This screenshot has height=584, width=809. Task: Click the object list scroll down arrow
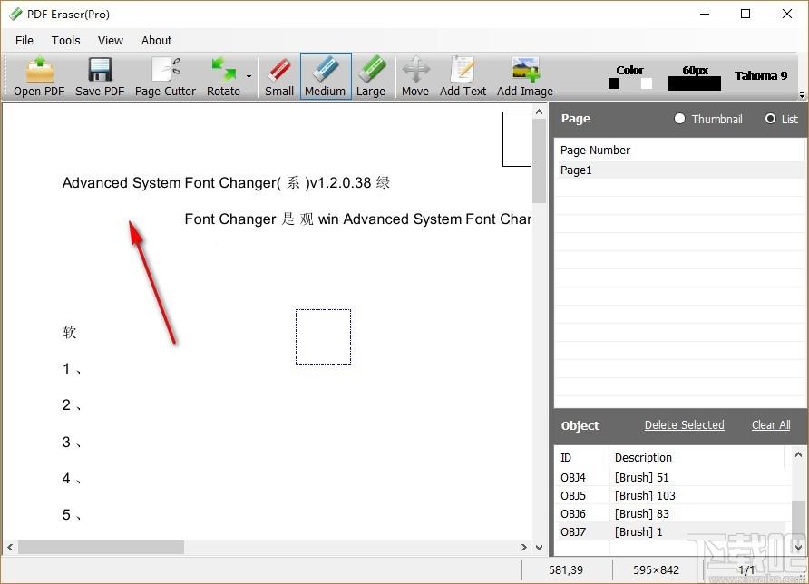(x=798, y=548)
